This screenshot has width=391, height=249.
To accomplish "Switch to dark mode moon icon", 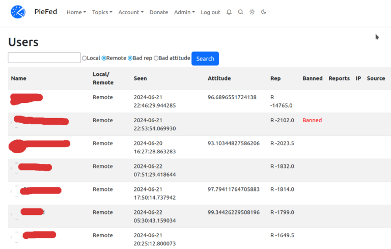I will [264, 12].
